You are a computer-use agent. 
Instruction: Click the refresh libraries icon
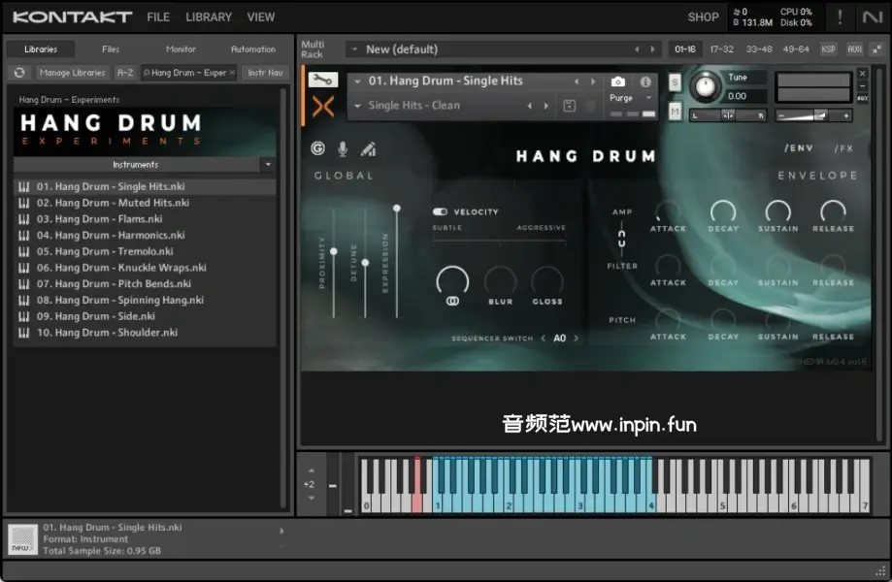[x=19, y=73]
